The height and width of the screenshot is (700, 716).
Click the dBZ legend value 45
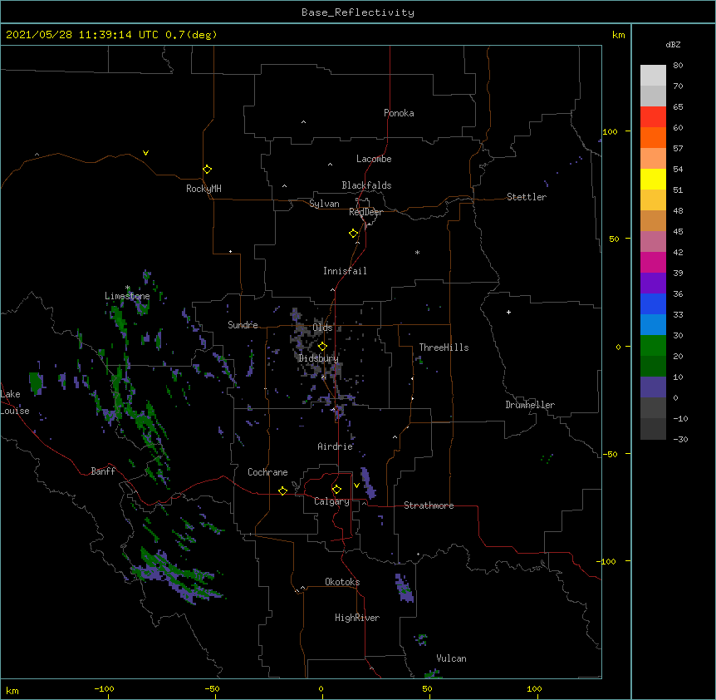tap(678, 232)
